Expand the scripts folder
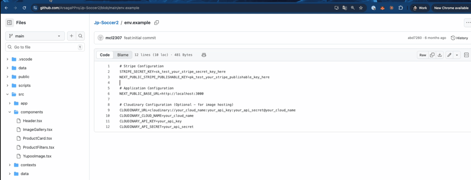The width and height of the screenshot is (471, 180). pyautogui.click(x=7, y=85)
